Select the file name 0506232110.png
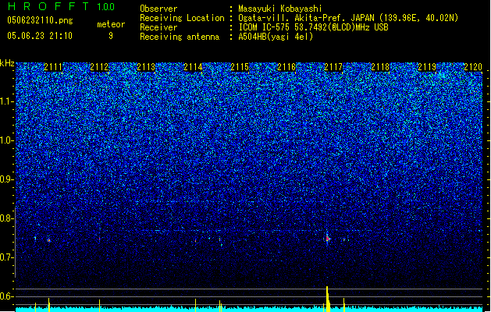 40,20
